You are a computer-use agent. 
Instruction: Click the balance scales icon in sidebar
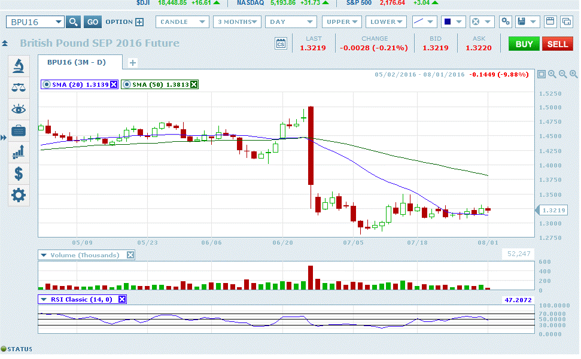coord(19,87)
